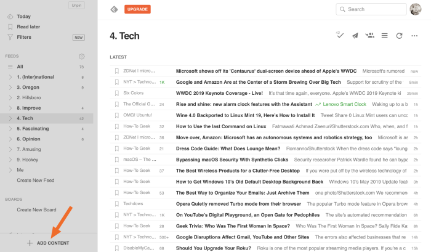Click the NEW badge next to Filters

(x=79, y=38)
